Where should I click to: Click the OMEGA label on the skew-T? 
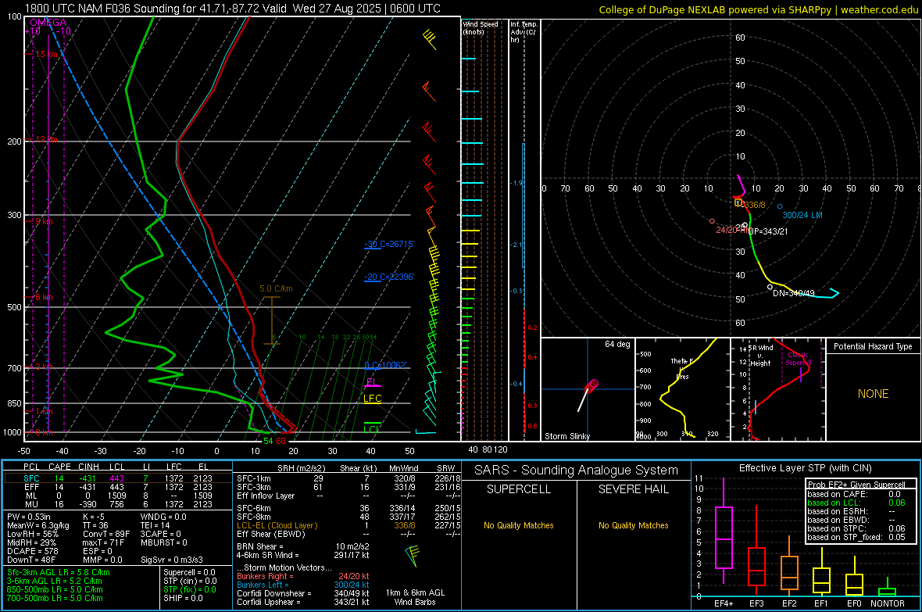[x=48, y=23]
